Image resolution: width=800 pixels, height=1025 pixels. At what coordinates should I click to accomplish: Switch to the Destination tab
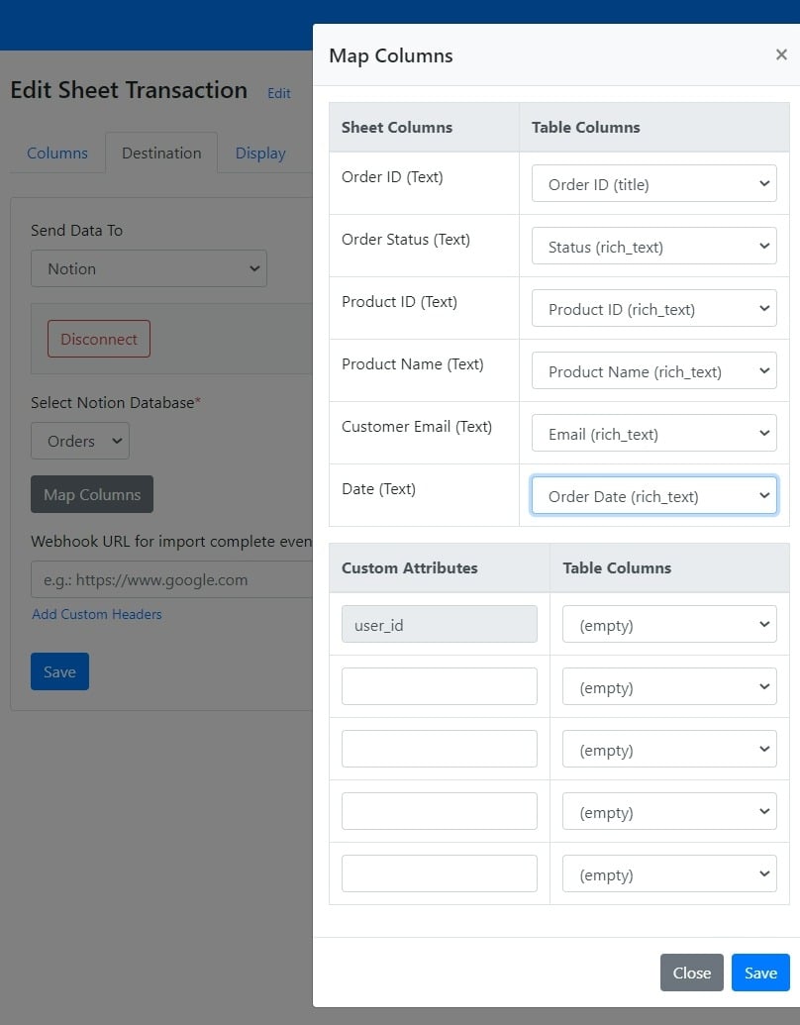point(161,153)
